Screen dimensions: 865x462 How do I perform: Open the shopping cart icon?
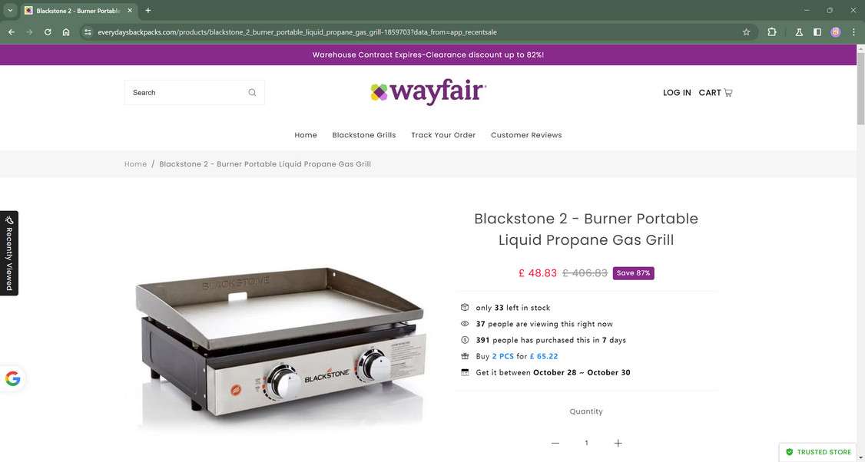(x=728, y=93)
